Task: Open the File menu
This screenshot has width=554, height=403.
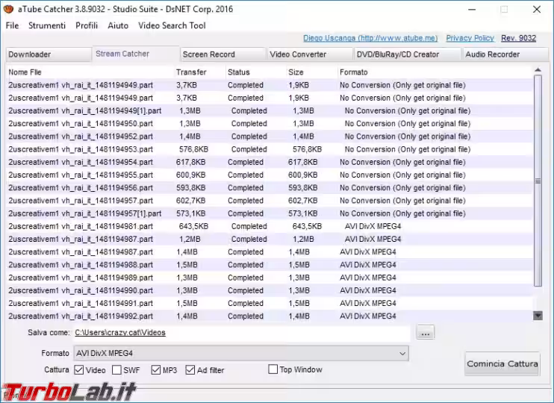Action: point(12,25)
